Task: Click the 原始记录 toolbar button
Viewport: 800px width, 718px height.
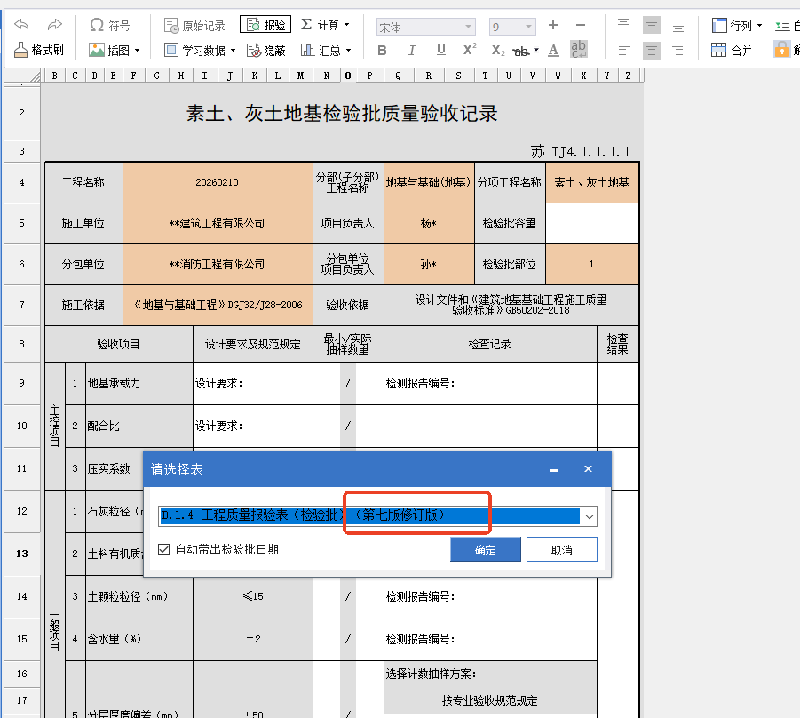Action: [x=195, y=25]
